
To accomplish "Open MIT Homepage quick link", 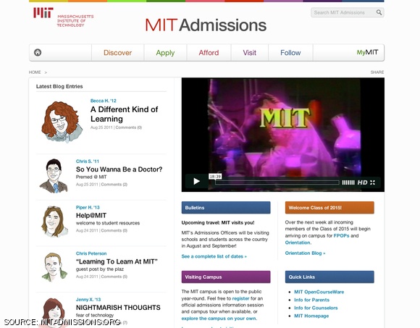I will 311,316.
